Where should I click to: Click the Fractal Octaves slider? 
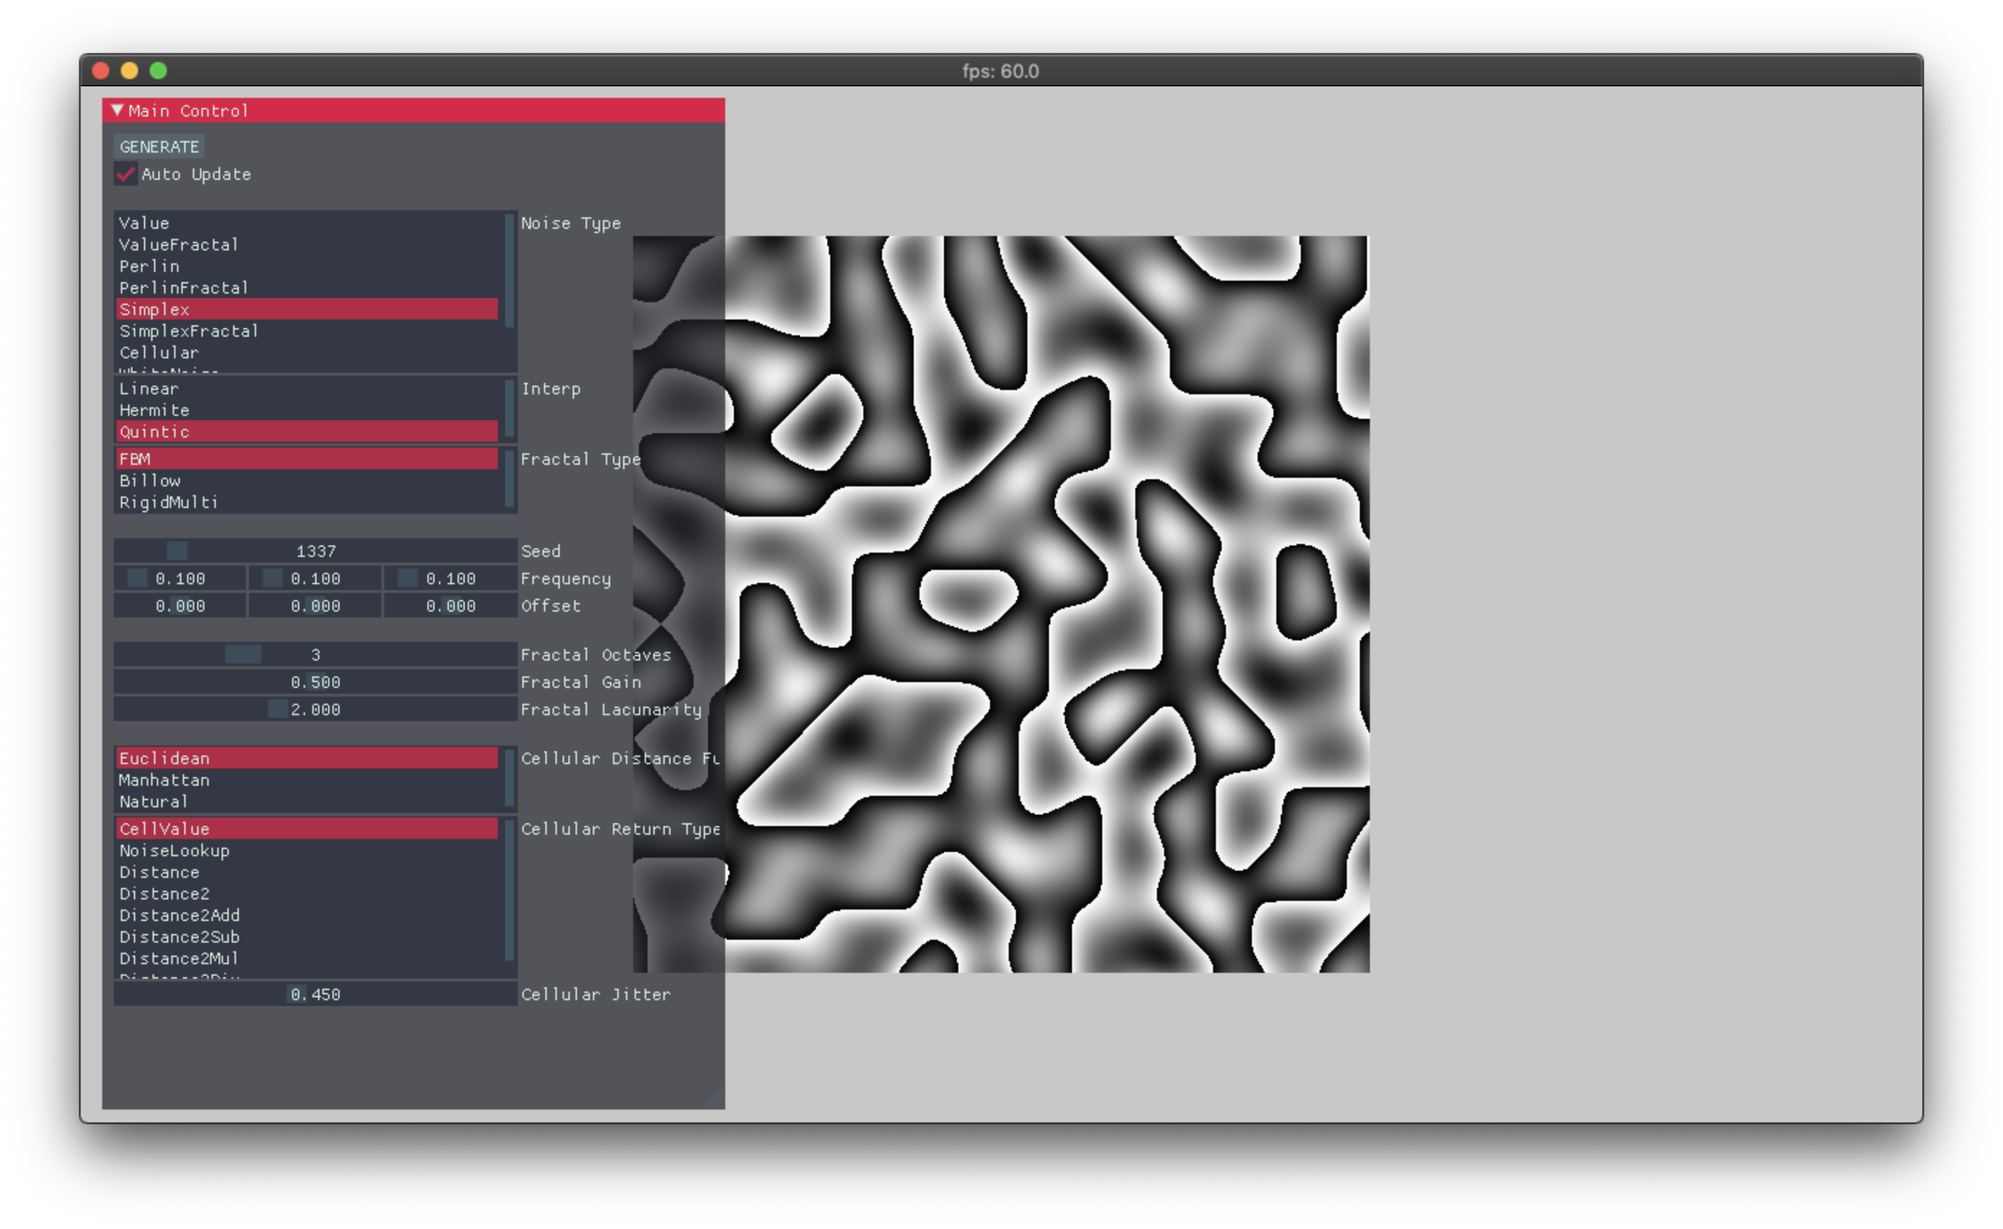(x=315, y=655)
